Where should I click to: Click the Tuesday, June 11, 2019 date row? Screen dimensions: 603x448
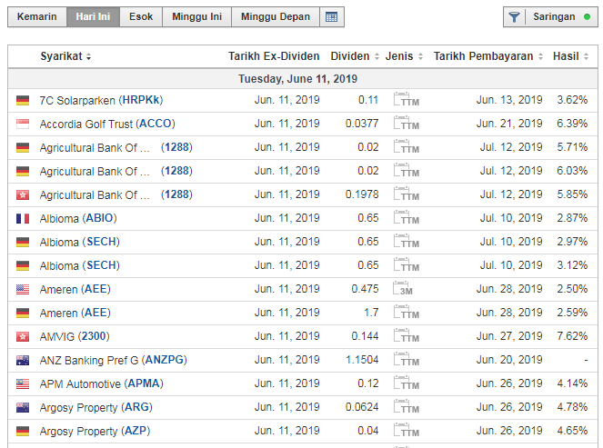pyautogui.click(x=303, y=79)
